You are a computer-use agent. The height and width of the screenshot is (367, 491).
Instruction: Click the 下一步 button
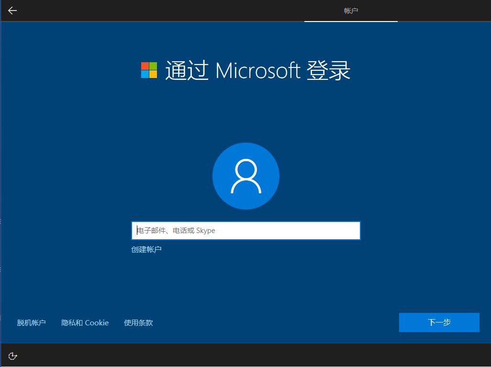coord(438,322)
